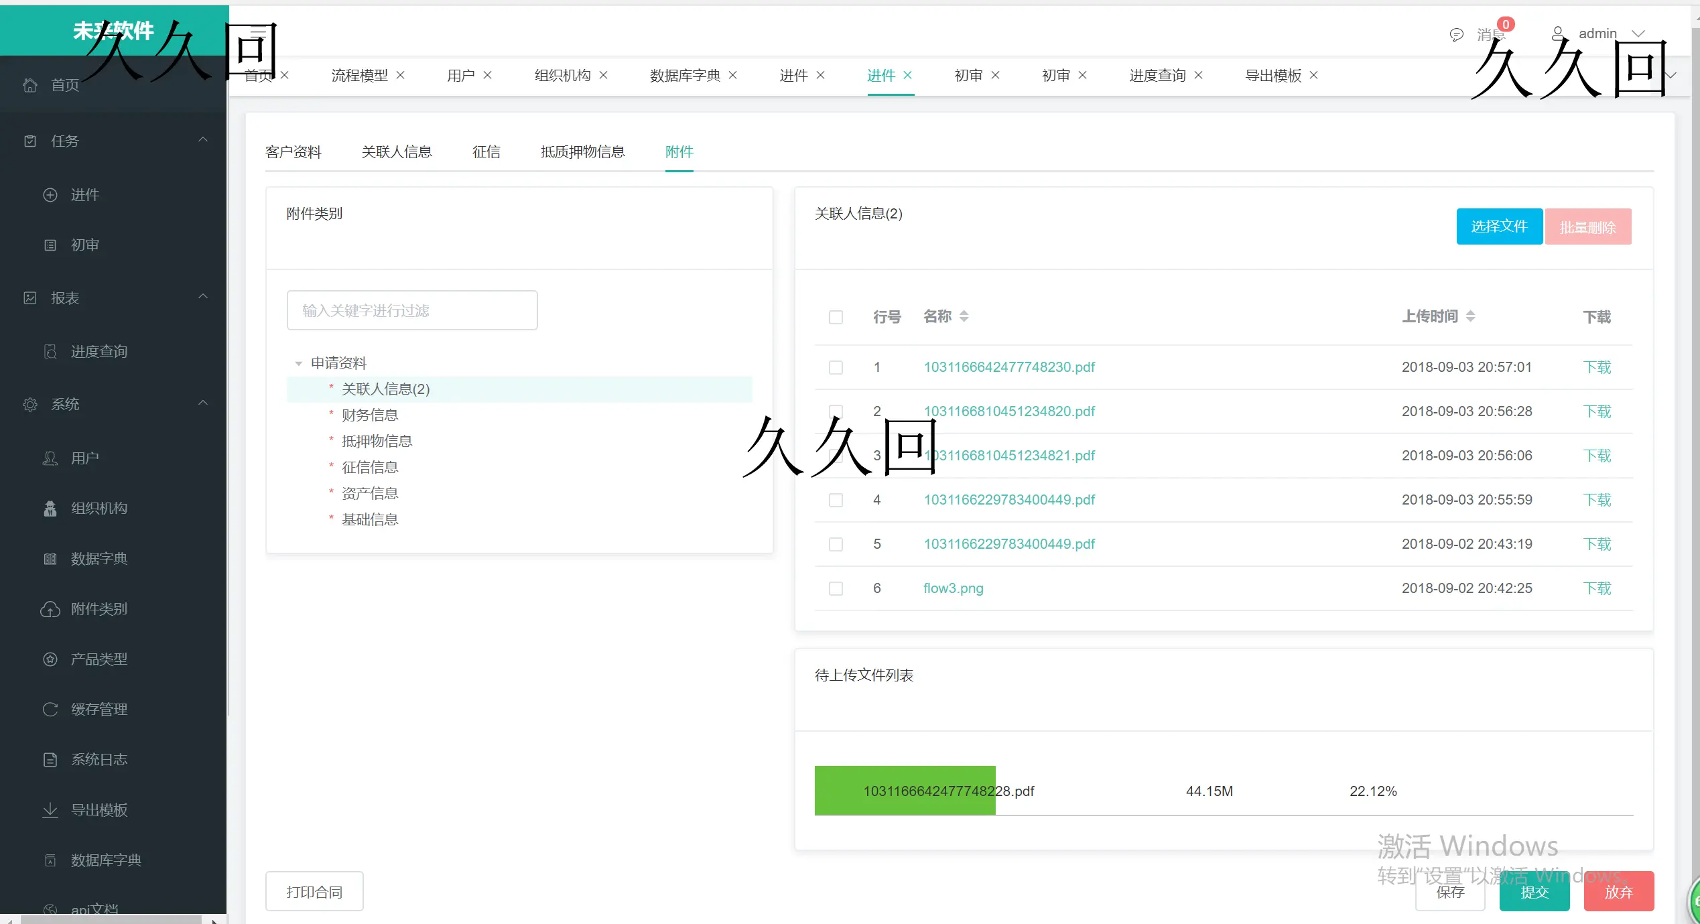Open the 抵质押物信息 tab
This screenshot has width=1700, height=924.
click(x=582, y=151)
